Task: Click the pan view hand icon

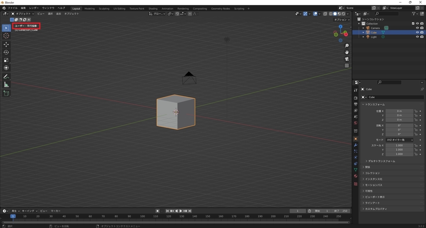Action: point(347,52)
